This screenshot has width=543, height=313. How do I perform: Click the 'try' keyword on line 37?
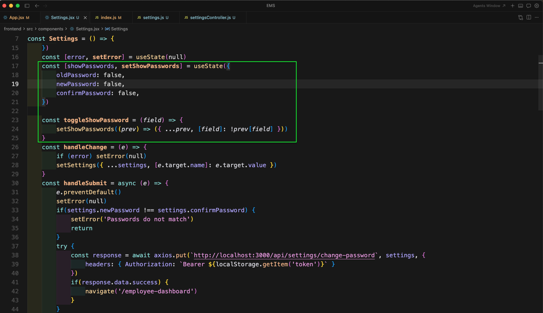(62, 246)
